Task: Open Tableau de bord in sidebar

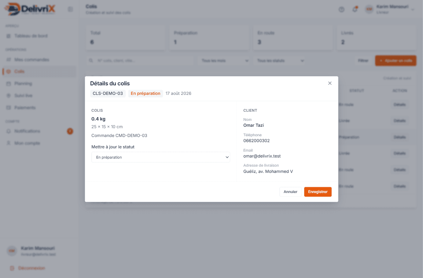Action: (39, 36)
